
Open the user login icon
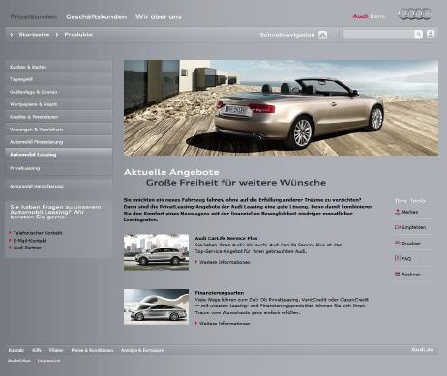coord(431,34)
